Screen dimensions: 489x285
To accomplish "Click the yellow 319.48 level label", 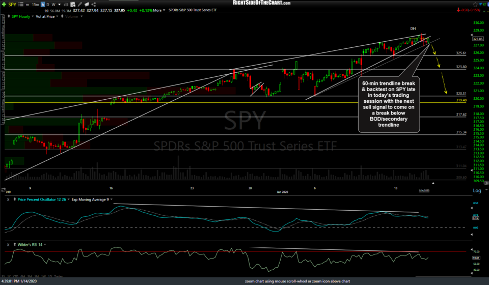I will pyautogui.click(x=461, y=100).
